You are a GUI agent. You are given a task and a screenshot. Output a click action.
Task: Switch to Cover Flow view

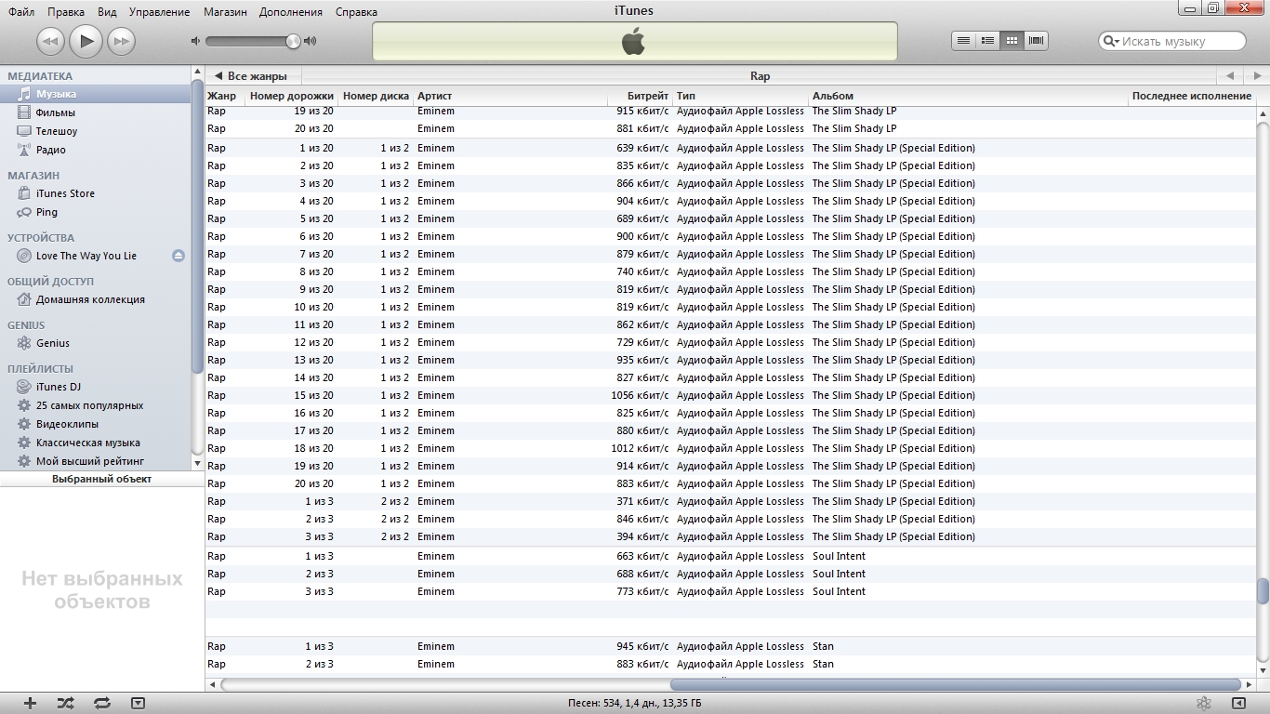tap(1036, 41)
